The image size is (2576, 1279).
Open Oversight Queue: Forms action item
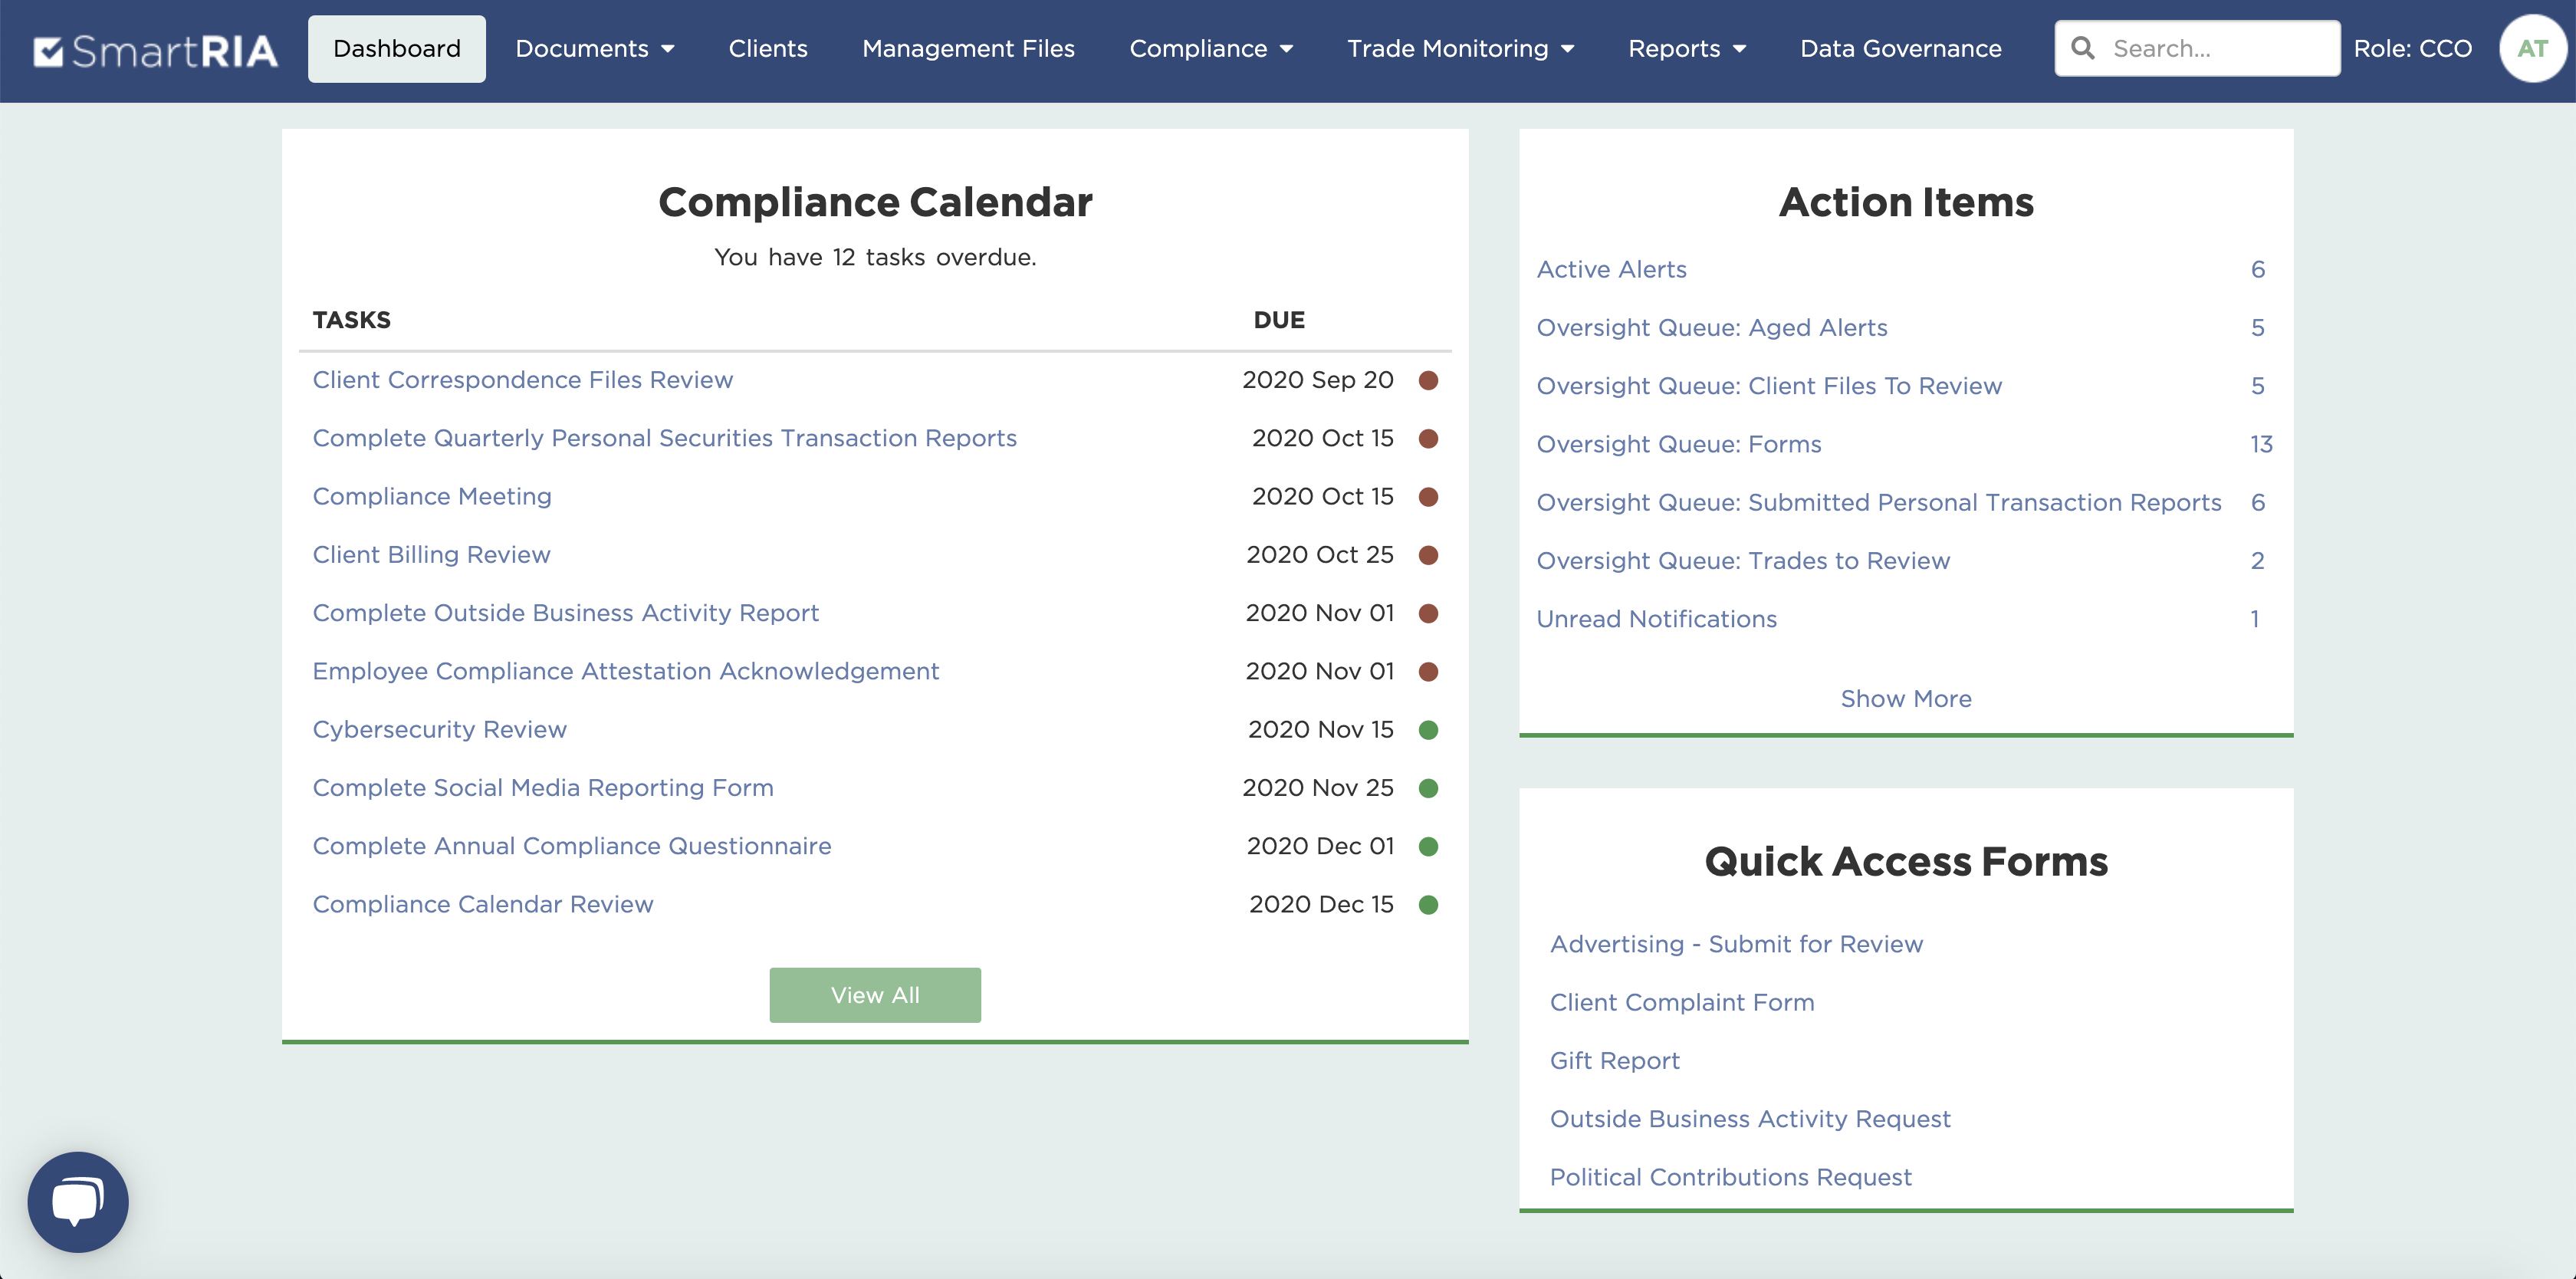point(1678,444)
